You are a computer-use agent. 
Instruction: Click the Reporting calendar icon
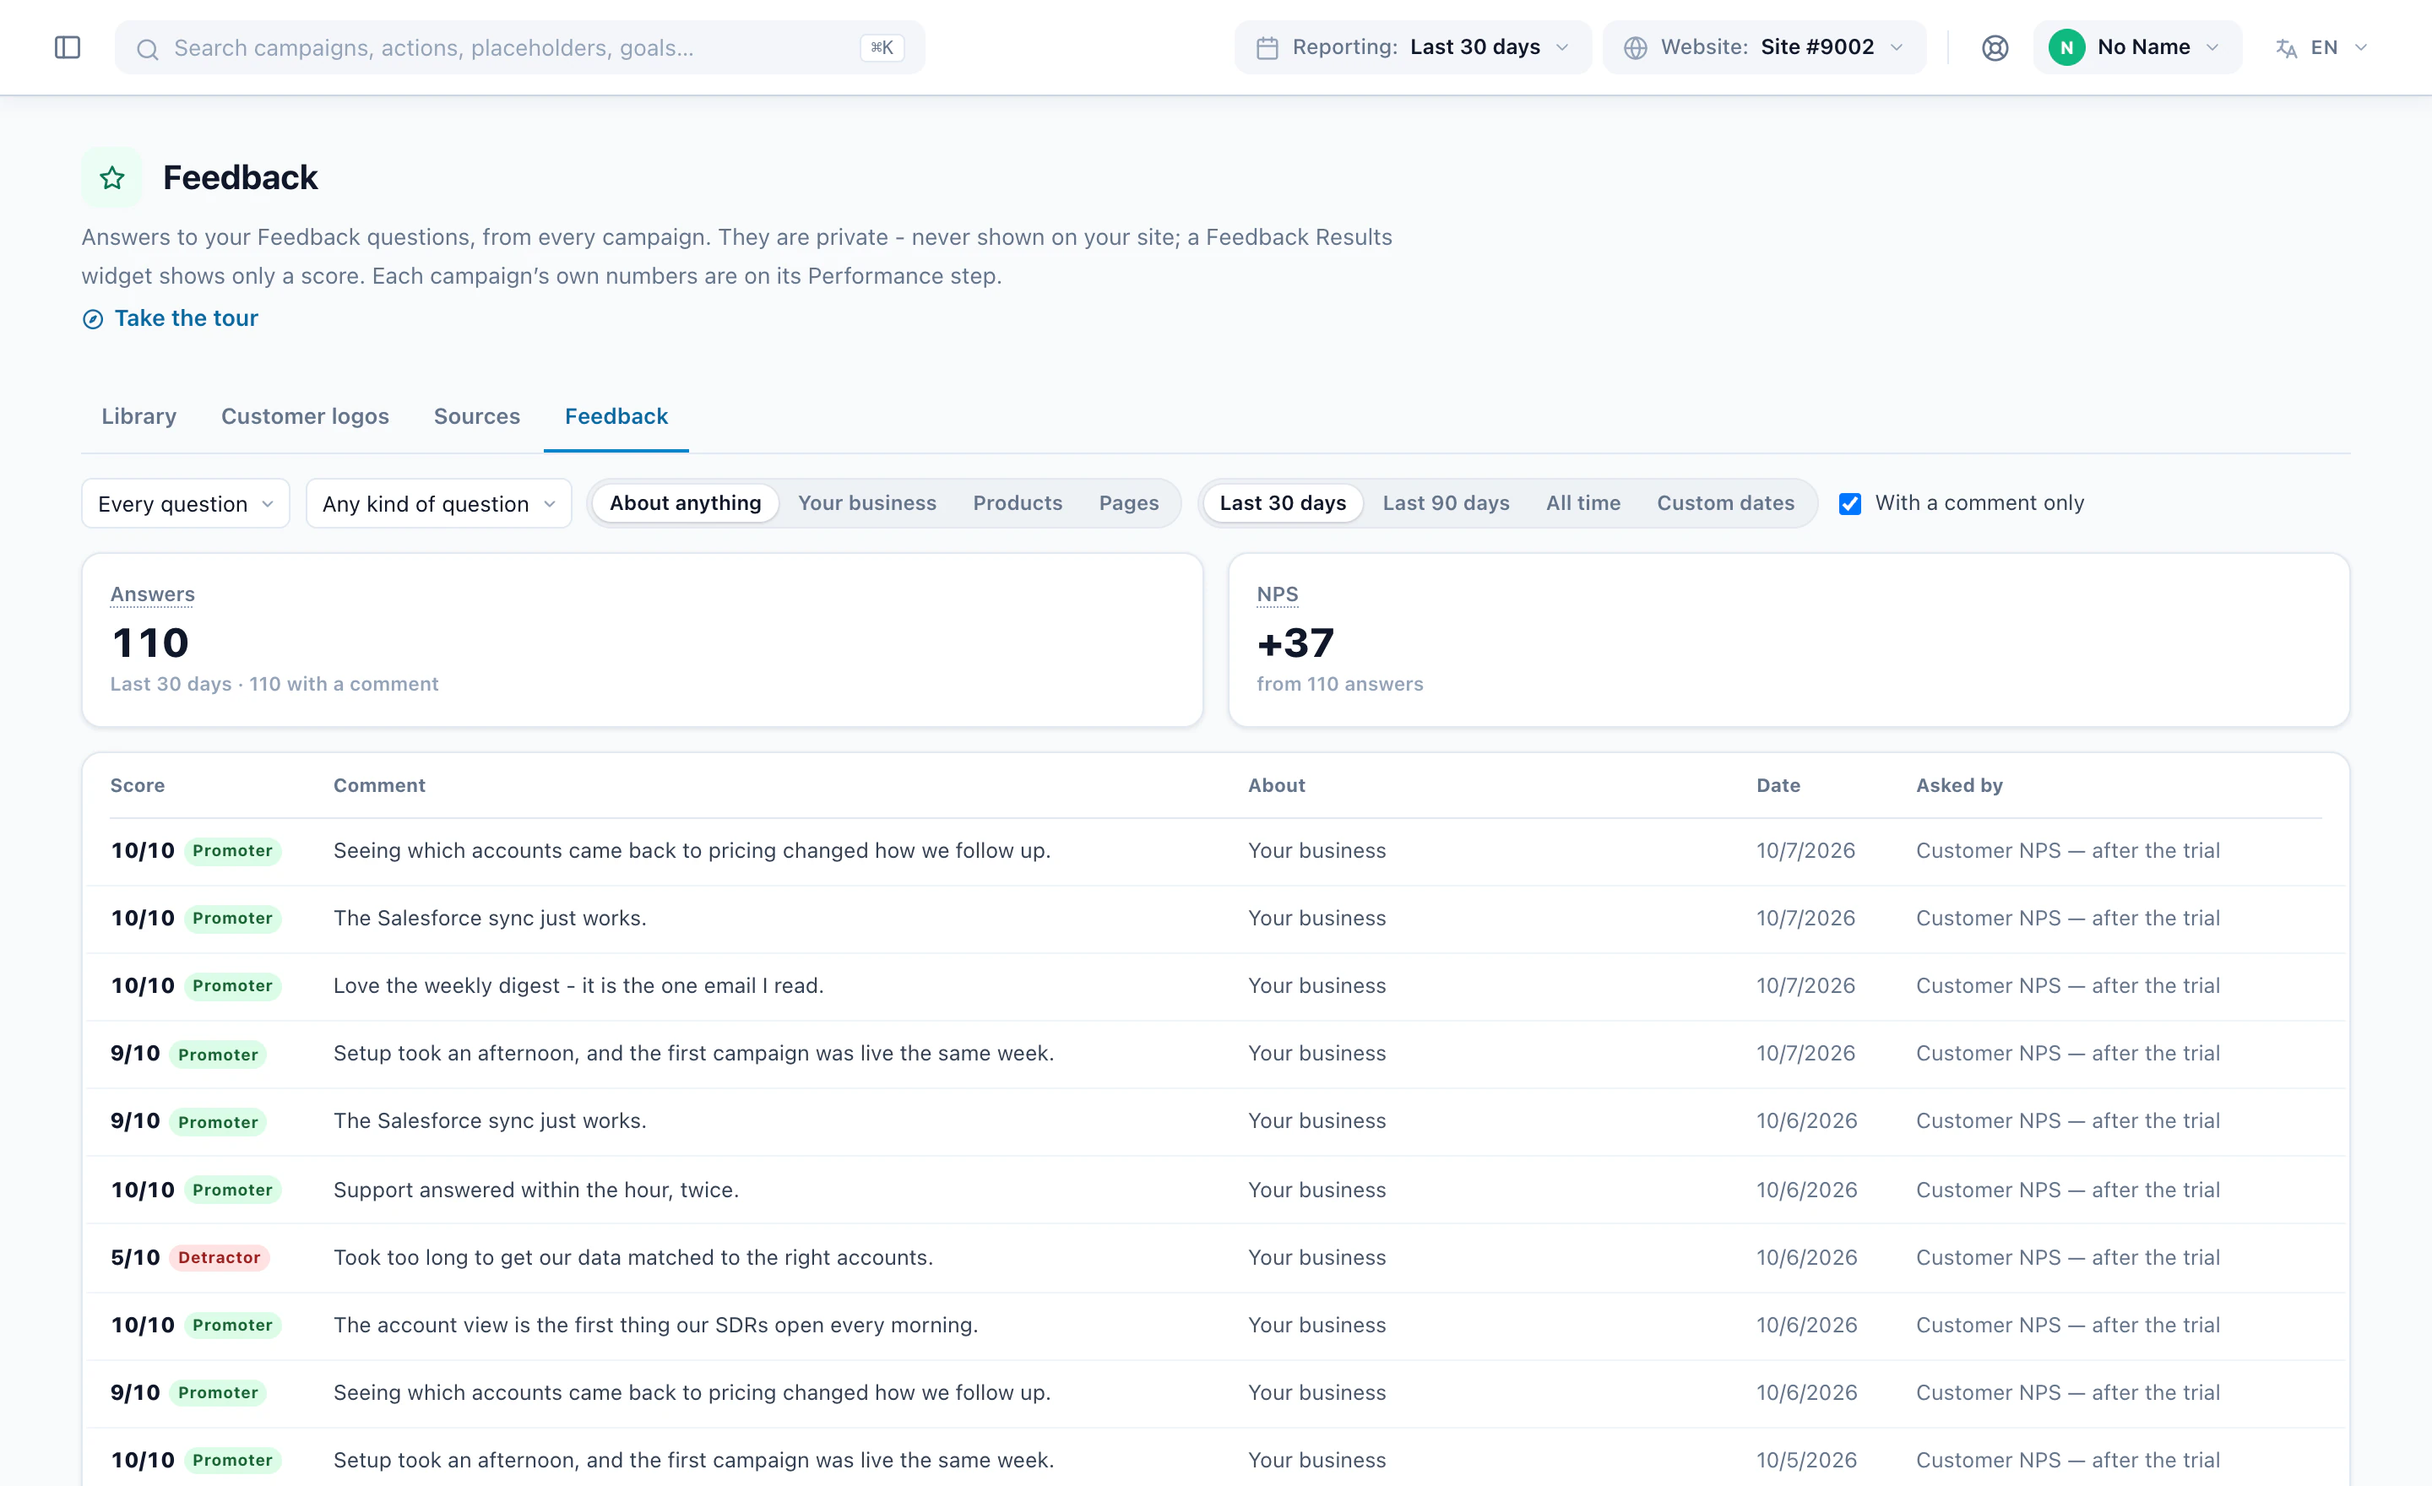1268,47
